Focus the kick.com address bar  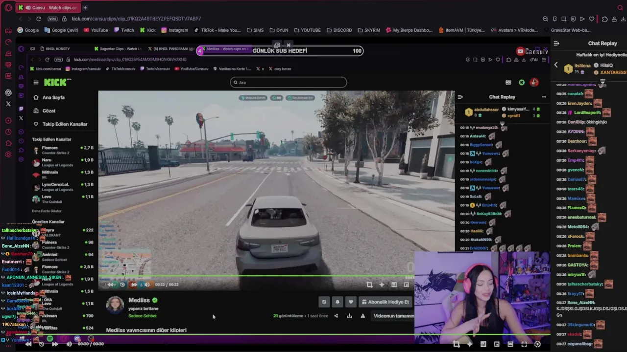pos(136,19)
